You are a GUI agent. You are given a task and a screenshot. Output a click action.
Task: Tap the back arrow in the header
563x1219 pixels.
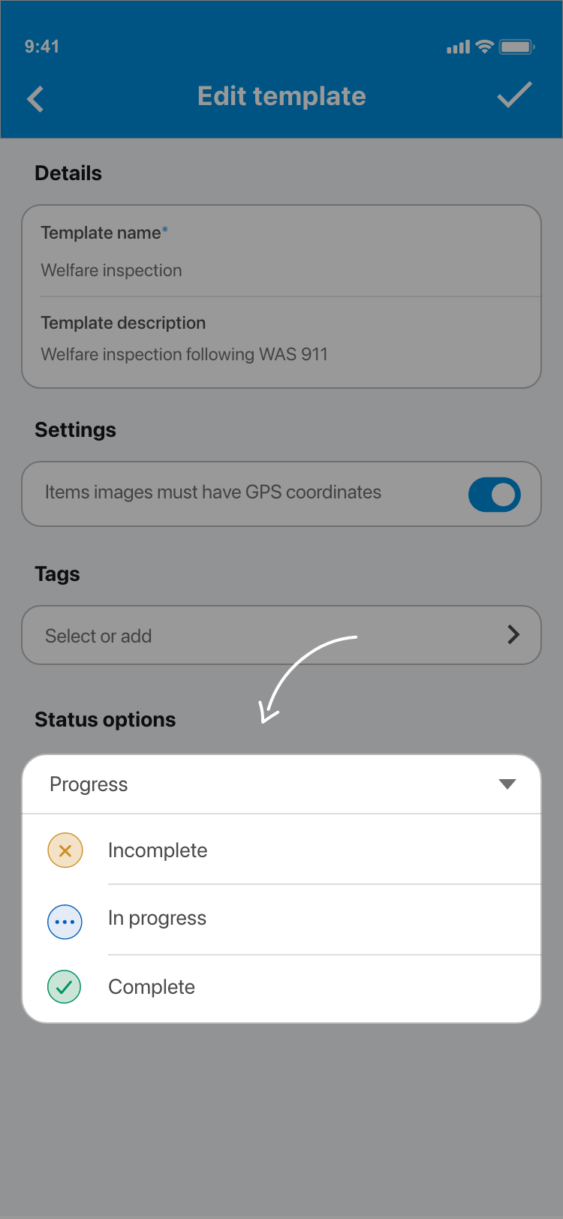click(x=35, y=98)
